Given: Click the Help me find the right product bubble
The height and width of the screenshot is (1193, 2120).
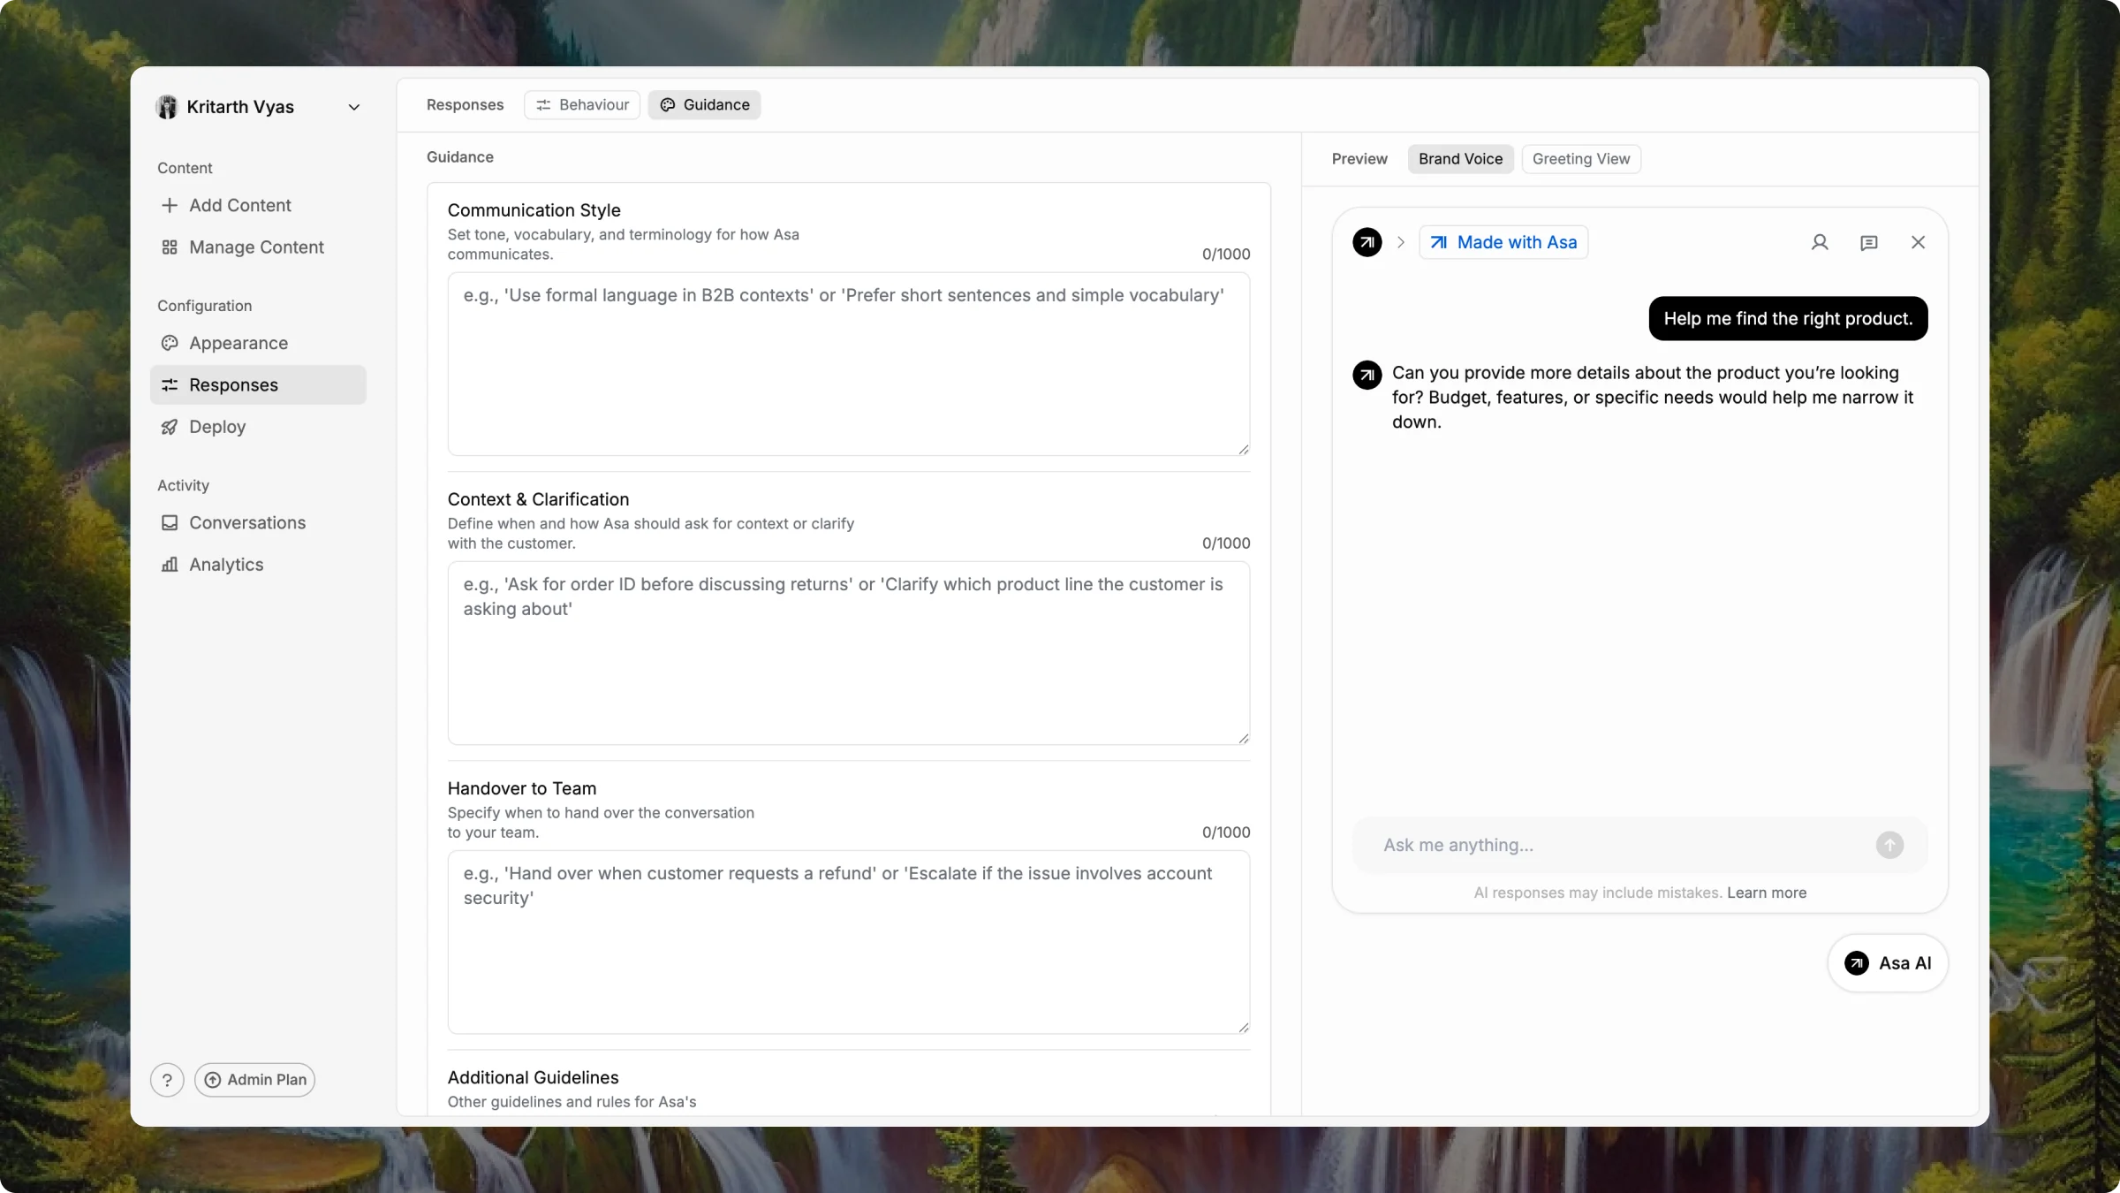Looking at the screenshot, I should point(1788,319).
